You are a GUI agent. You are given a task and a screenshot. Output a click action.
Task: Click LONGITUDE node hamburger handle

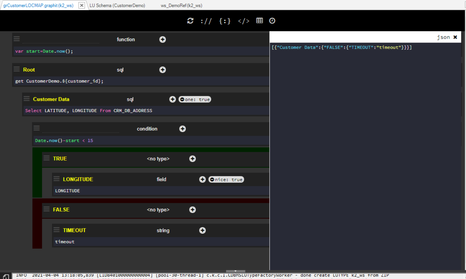(56, 178)
